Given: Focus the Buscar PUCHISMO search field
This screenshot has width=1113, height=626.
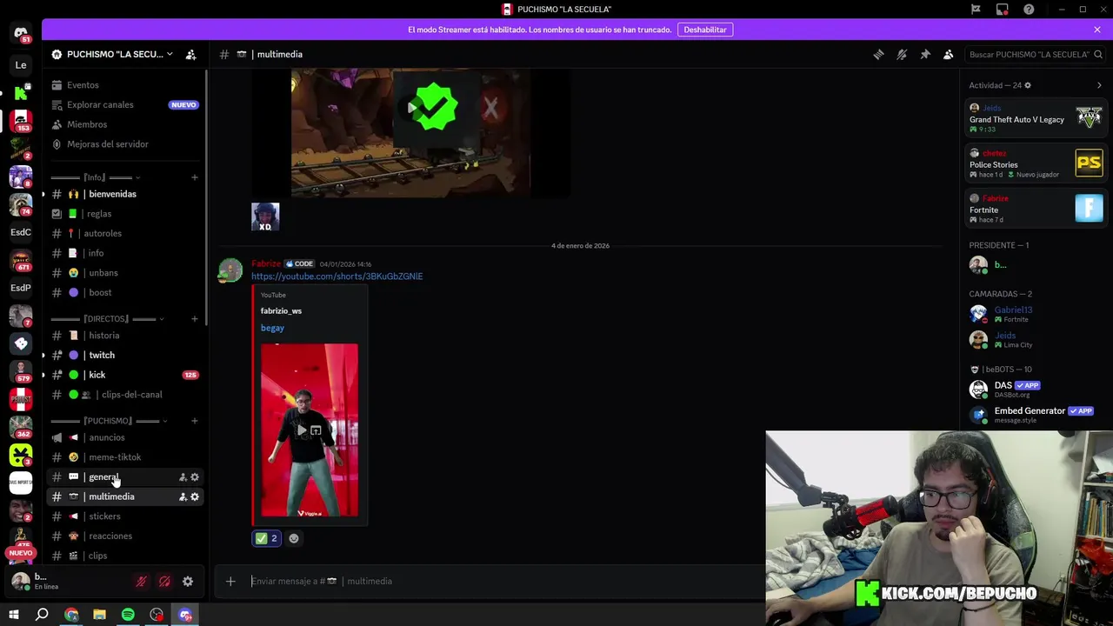Looking at the screenshot, I should (1035, 54).
